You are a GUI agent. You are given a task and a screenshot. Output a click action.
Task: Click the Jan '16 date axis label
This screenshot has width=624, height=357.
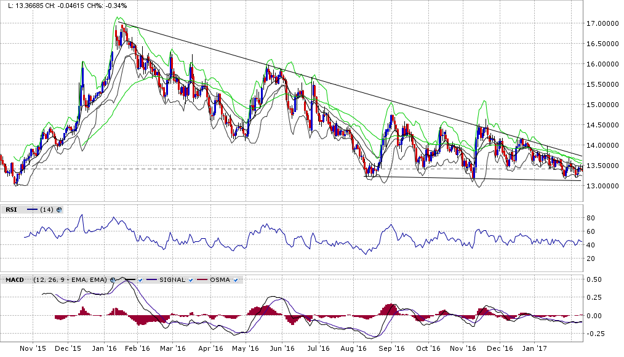click(x=104, y=348)
